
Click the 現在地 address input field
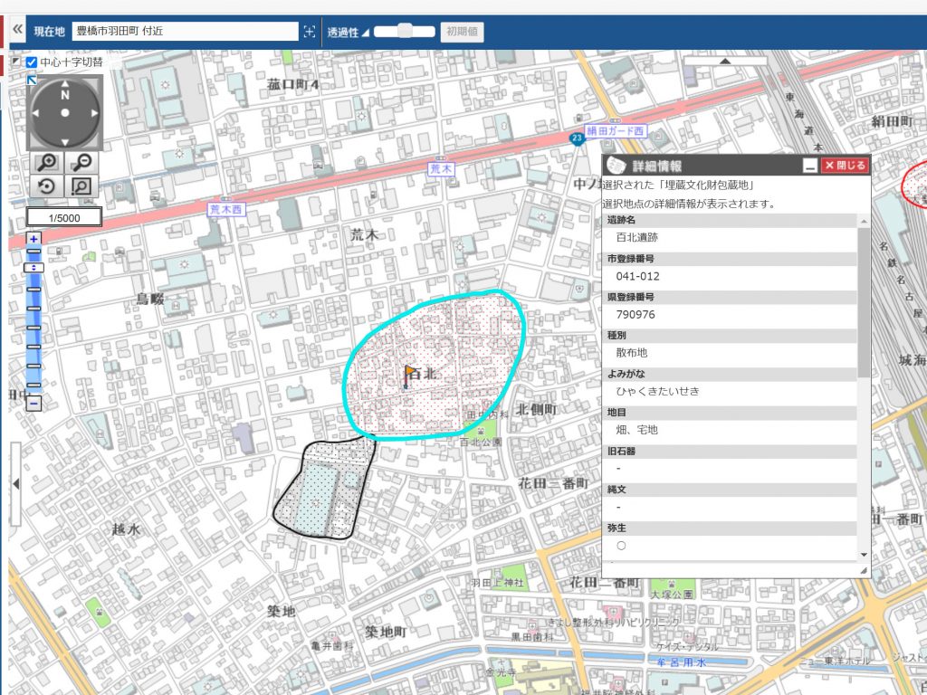[x=185, y=32]
